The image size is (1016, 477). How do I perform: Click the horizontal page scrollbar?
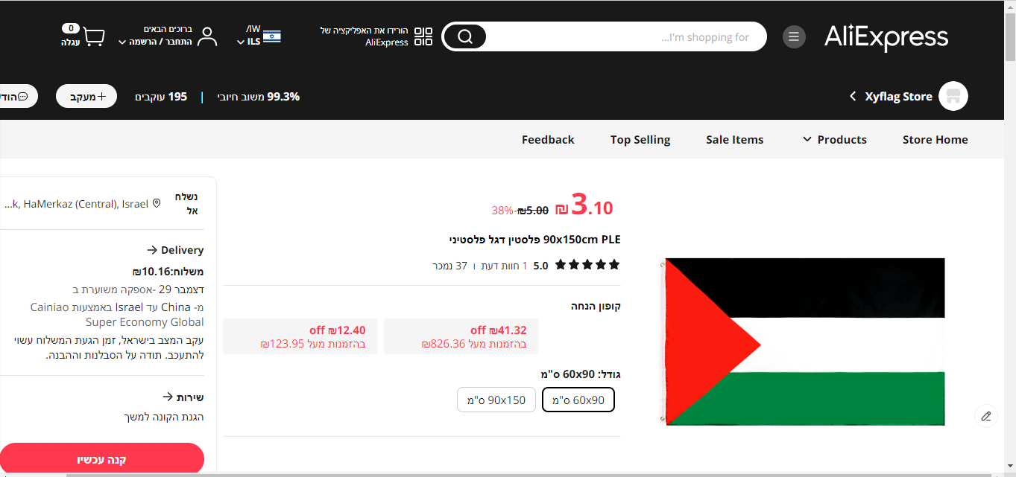click(530, 474)
